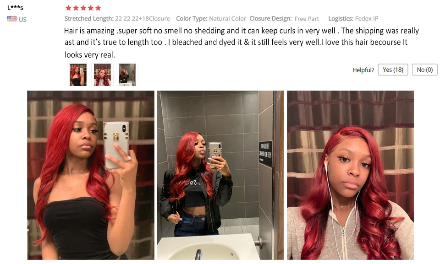Viewport: 440px width, 264px height.
Task: Click the first red rating star
Action: (x=68, y=8)
